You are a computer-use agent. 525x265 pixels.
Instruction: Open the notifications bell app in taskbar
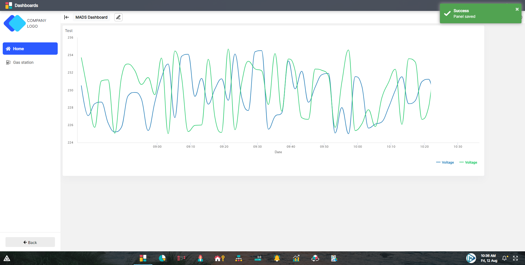277,258
